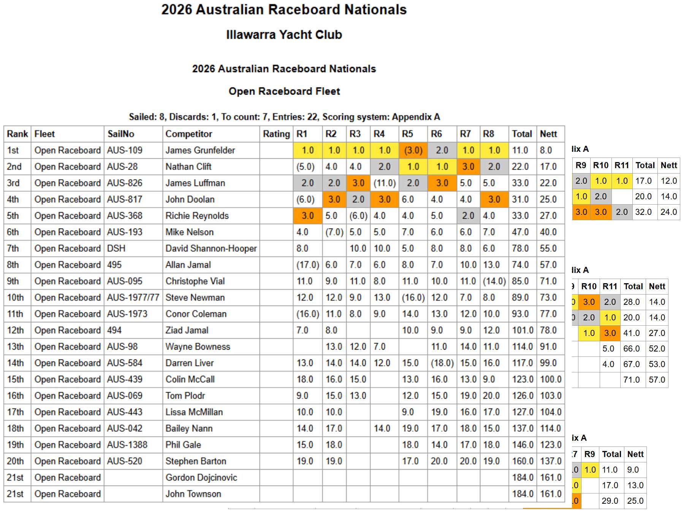This screenshot has width=689, height=514.
Task: Select Richie Reynolds' orange 3.0 R1 score
Action: pos(307,216)
